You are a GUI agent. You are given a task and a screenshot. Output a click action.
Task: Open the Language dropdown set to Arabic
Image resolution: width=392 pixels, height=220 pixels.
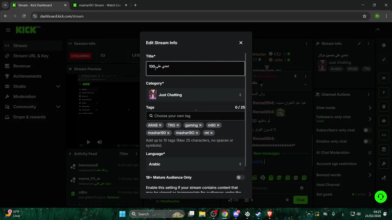click(195, 164)
